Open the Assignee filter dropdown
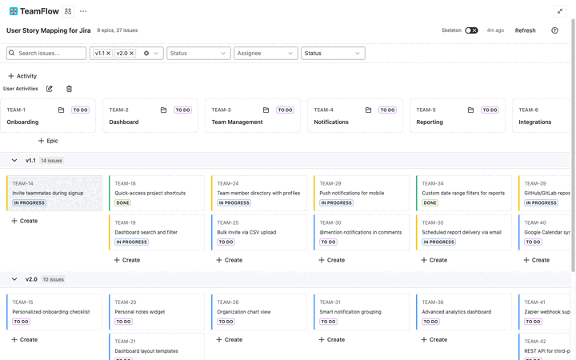This screenshot has width=576, height=360. click(x=266, y=54)
